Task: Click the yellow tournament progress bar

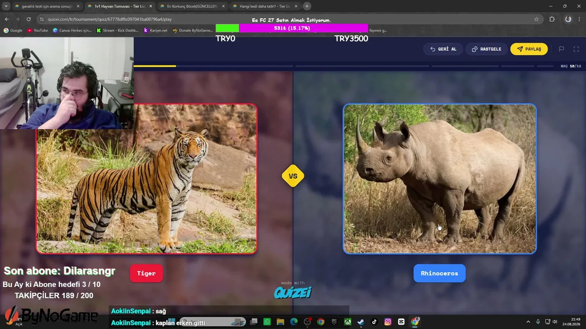Action: click(155, 66)
